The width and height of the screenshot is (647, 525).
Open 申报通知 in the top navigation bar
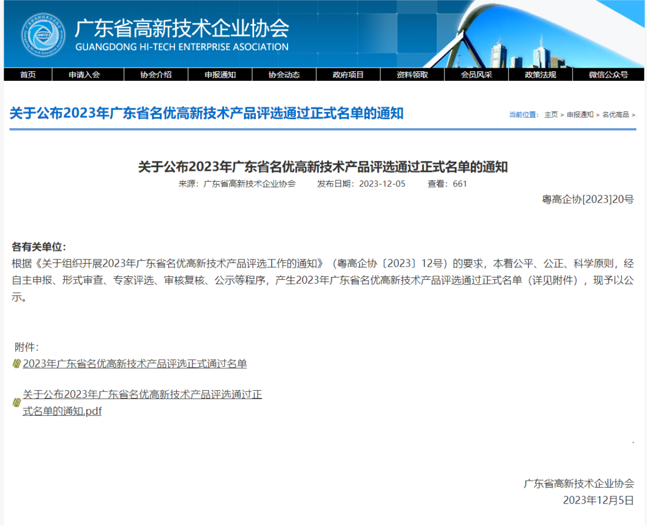[x=220, y=75]
